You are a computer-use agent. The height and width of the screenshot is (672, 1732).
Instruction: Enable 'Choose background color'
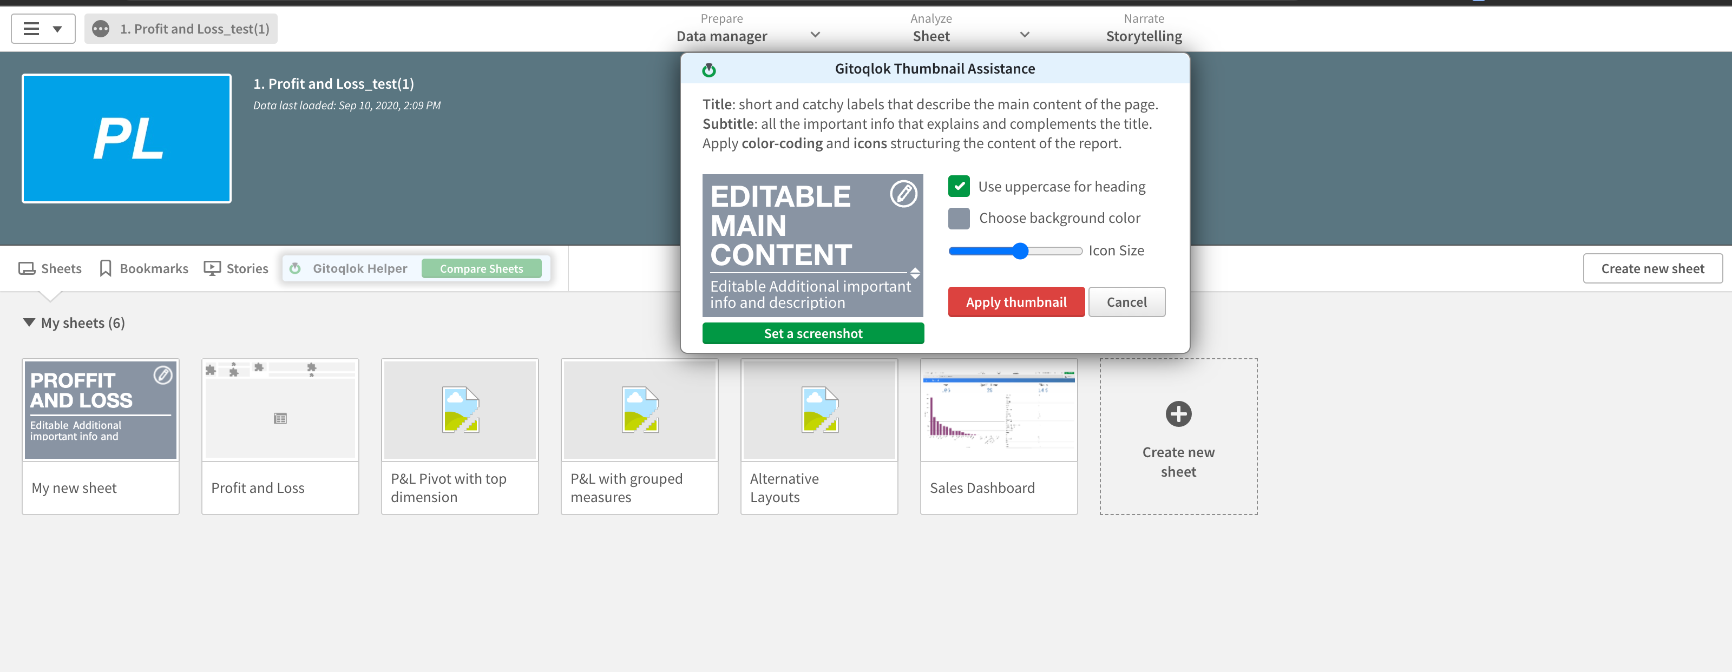coord(959,218)
